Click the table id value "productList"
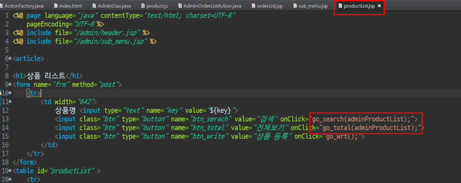The image size is (461, 183). pyautogui.click(x=72, y=171)
